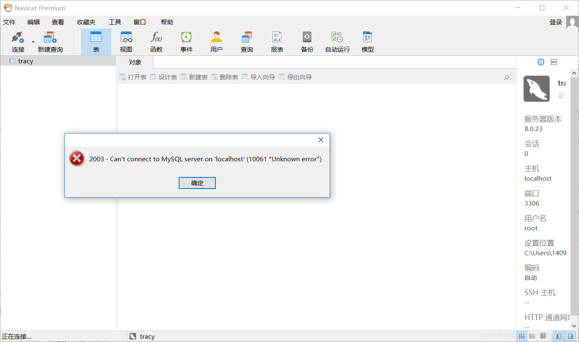Viewport: 579px width, 342px height.
Task: Open the View (查看) menu
Action: pyautogui.click(x=58, y=22)
